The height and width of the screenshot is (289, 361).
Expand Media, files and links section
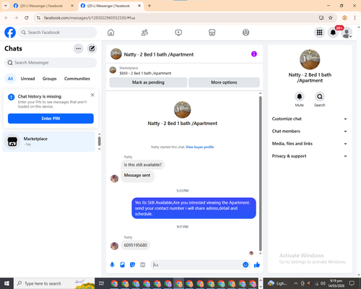(310, 144)
